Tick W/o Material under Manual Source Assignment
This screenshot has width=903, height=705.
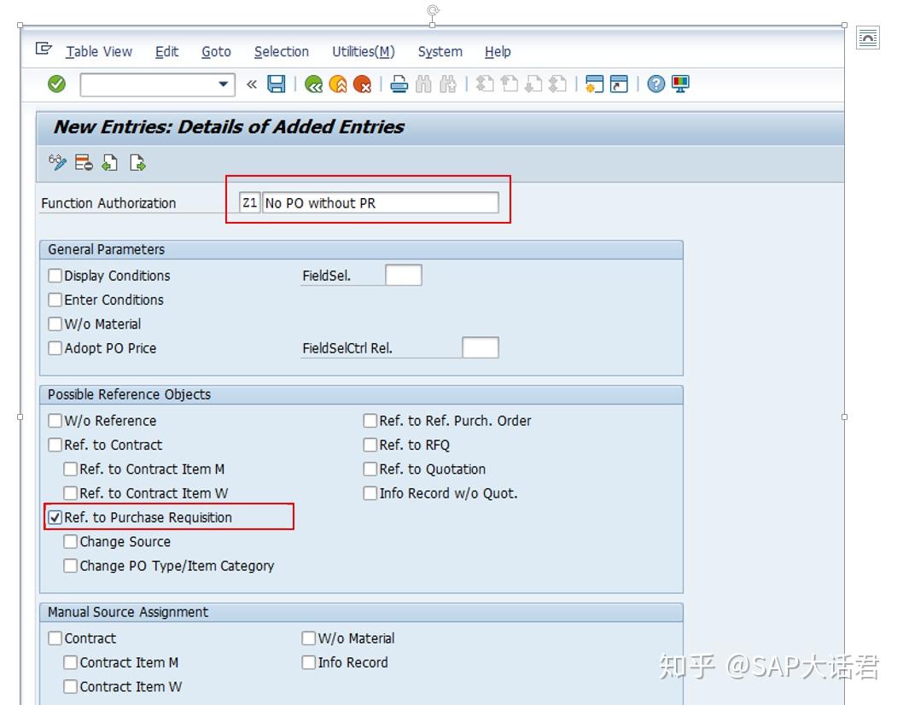click(x=309, y=638)
